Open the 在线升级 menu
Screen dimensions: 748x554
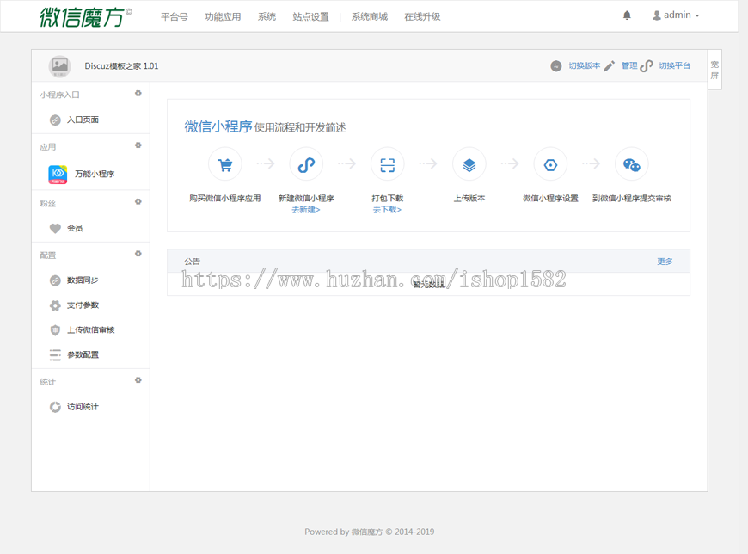pyautogui.click(x=422, y=16)
